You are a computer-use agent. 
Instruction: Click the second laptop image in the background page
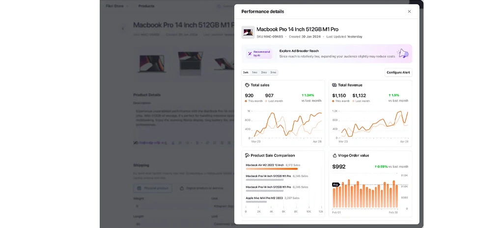[190, 63]
